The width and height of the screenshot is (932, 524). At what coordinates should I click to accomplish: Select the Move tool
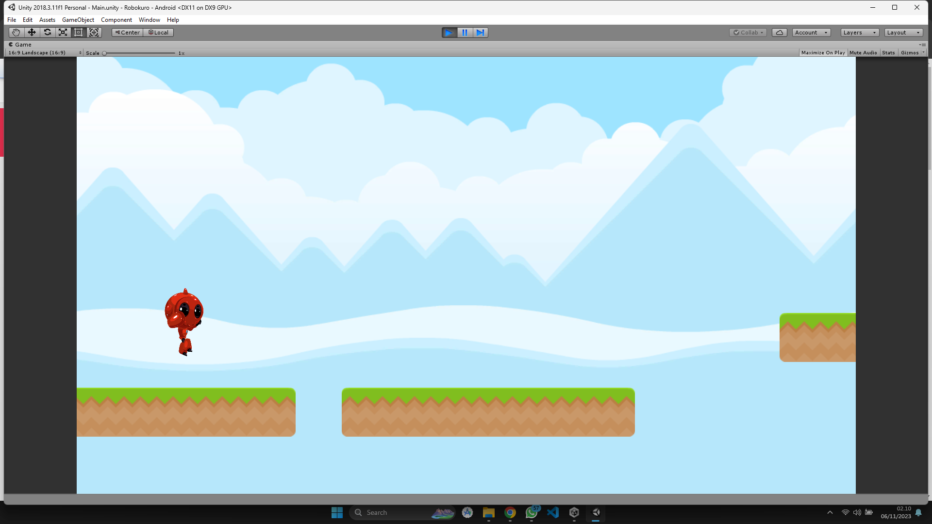coord(32,33)
